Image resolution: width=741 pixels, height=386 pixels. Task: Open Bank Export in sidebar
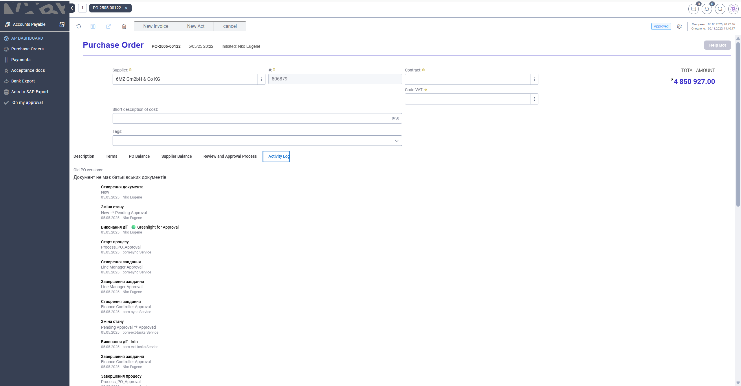[23, 81]
